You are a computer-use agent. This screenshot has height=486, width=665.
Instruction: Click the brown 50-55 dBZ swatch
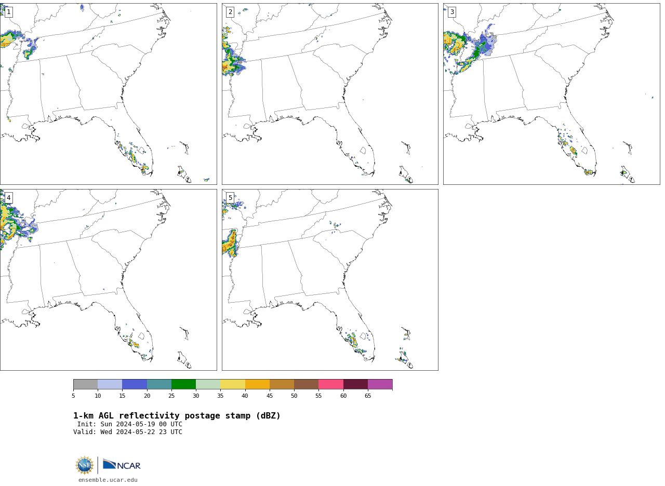click(x=307, y=384)
